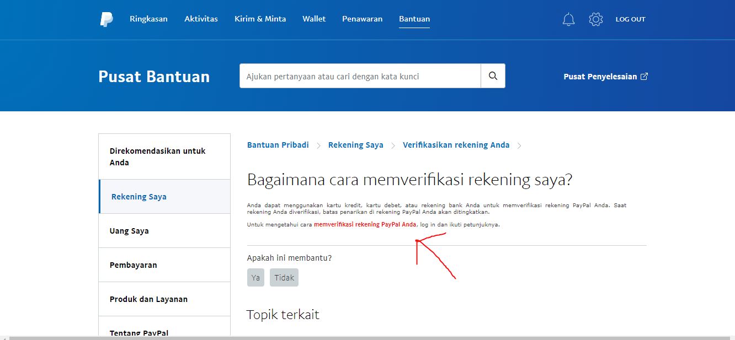This screenshot has width=735, height=340.
Task: Open Produk dan Layanan sidebar category
Action: pyautogui.click(x=164, y=299)
